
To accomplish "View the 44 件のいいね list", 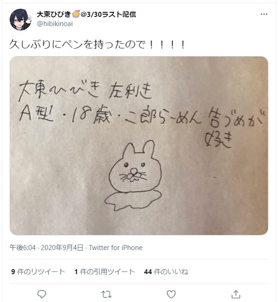I will [166, 271].
